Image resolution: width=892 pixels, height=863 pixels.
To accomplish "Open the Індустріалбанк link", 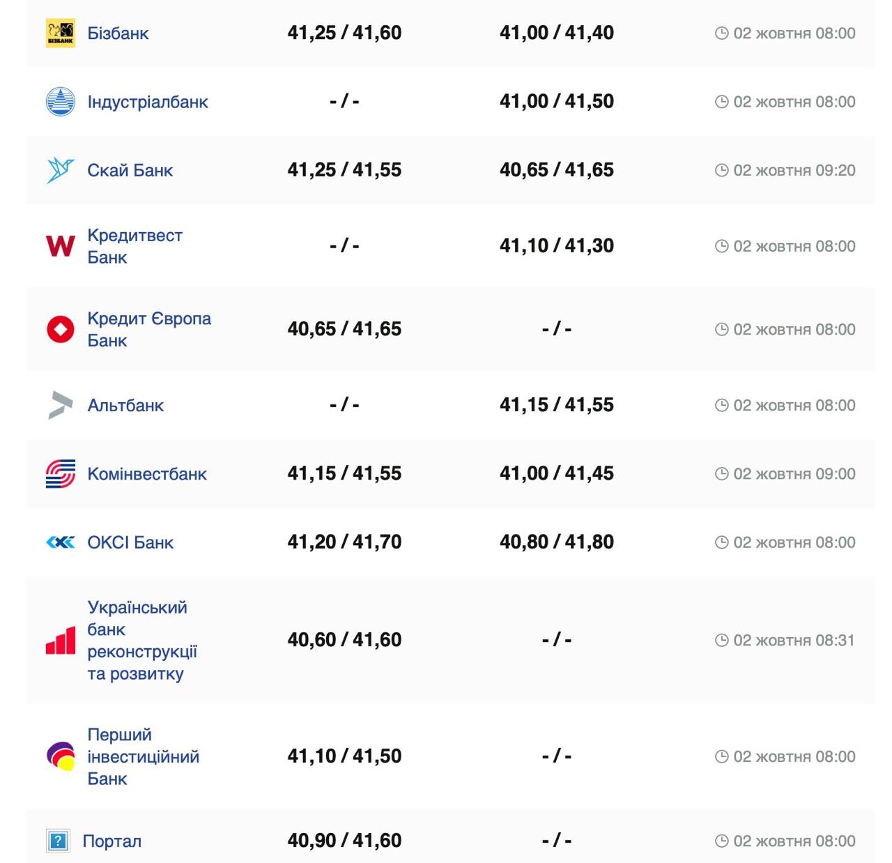I will click(x=148, y=102).
